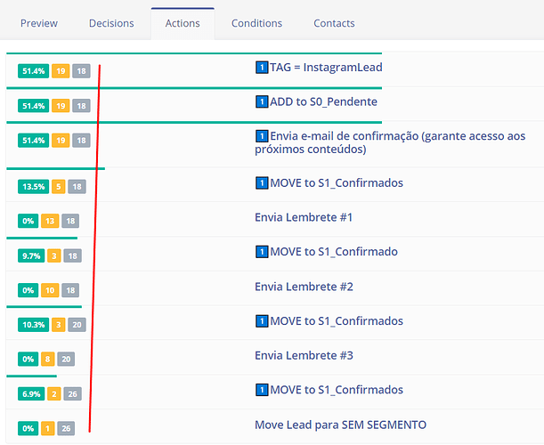Click the yellow 10 badge
The width and height of the screenshot is (544, 445).
(50, 290)
